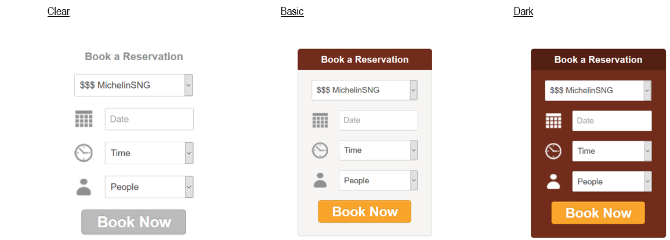Click the calendar icon in Basic widget
Viewport: 670px width, 240px height.
pyautogui.click(x=320, y=120)
